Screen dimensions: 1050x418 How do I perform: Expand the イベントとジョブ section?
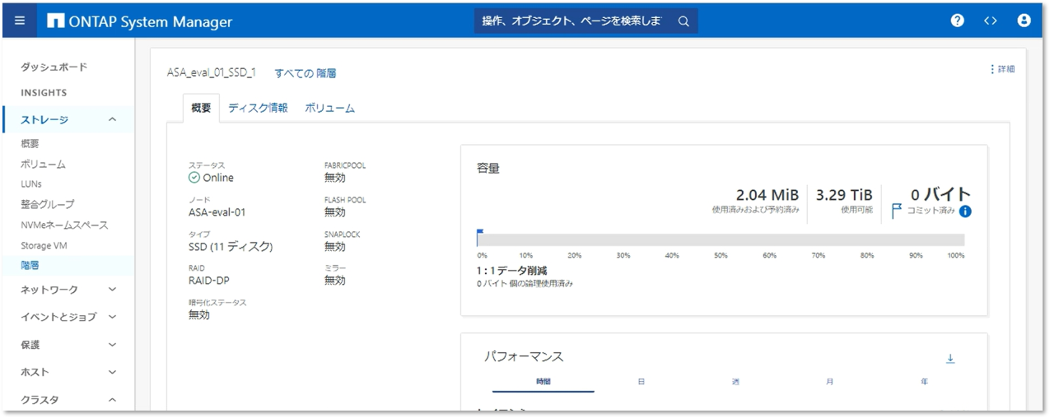click(x=68, y=317)
